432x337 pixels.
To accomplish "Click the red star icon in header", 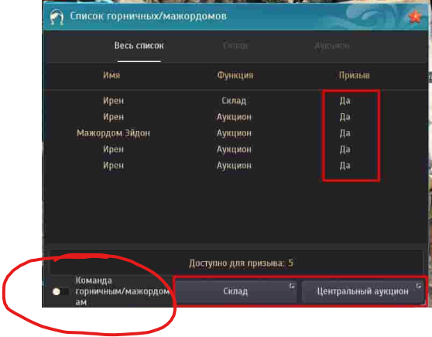I will tap(415, 17).
